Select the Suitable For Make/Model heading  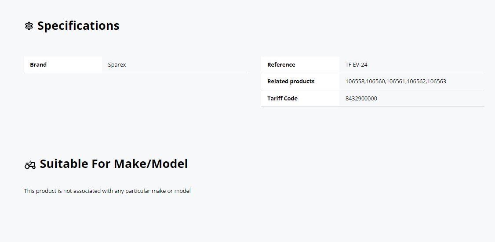click(x=114, y=164)
